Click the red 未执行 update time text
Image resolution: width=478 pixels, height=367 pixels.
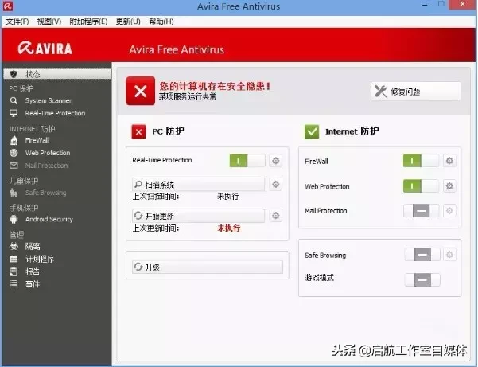pyautogui.click(x=228, y=228)
